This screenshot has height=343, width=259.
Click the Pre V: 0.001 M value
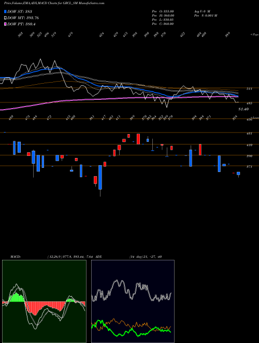coord(205,16)
